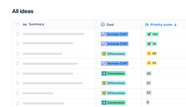Viewport: 186px width, 107px height.
Task: Select the Increase CSAT tag with score 78
Action: click(115, 44)
